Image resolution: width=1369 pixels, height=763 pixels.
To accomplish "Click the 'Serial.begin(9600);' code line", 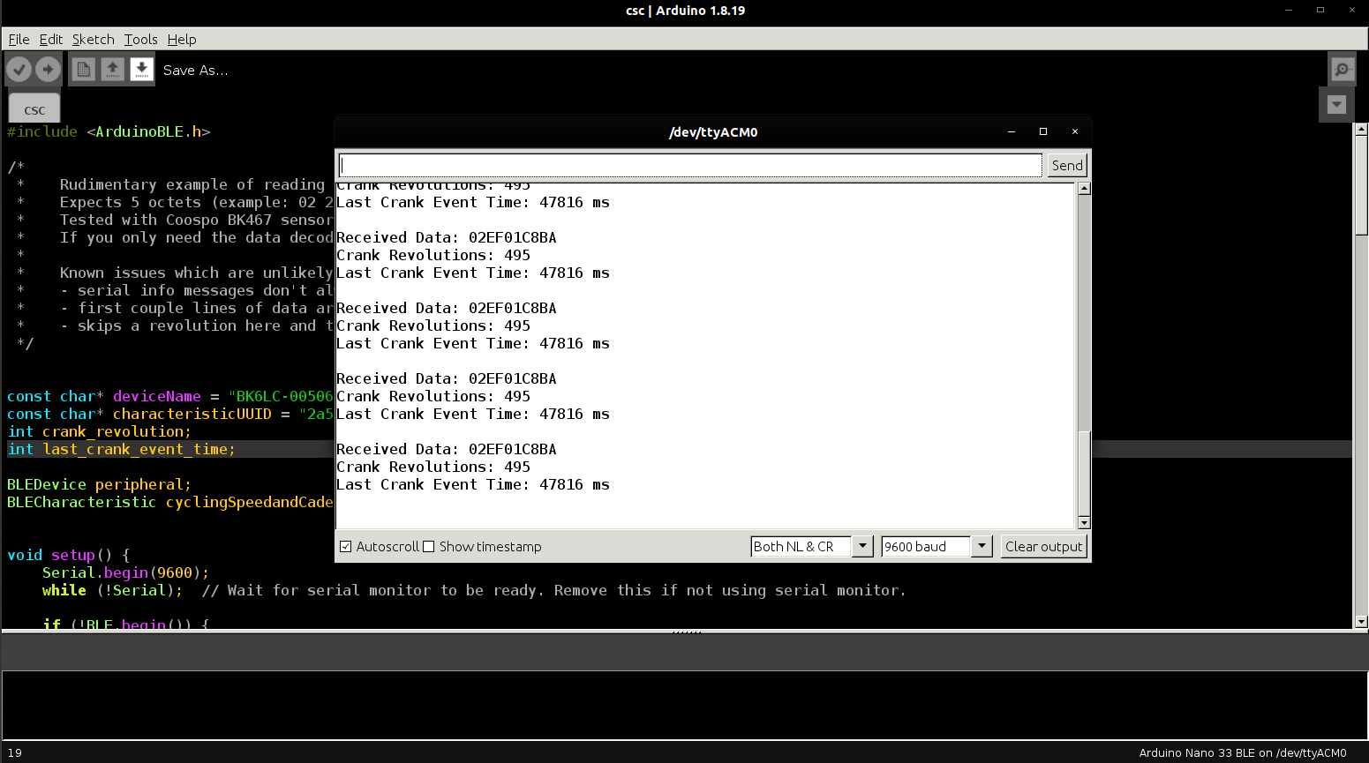I will coord(125,572).
